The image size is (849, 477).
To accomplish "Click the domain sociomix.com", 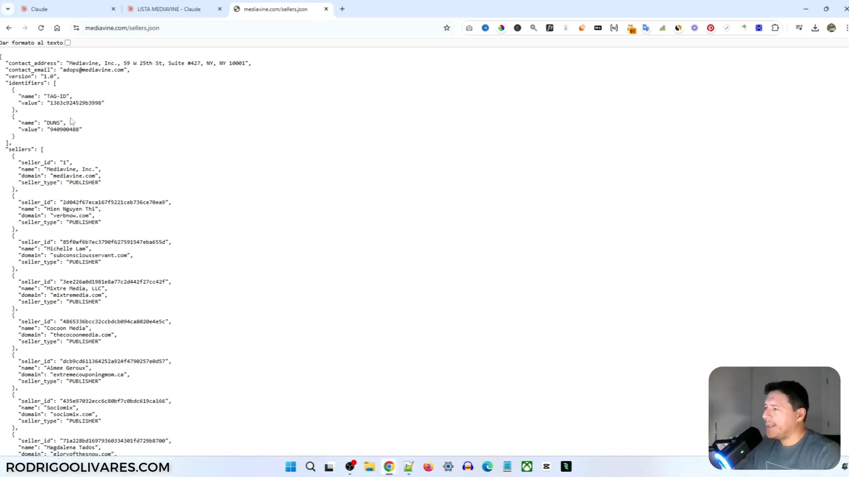I will coord(73,414).
